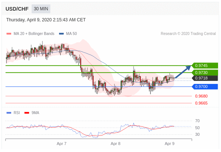
Task: Click the MA 20 + Bollinger Bands legend swatch
Action: tap(9, 34)
